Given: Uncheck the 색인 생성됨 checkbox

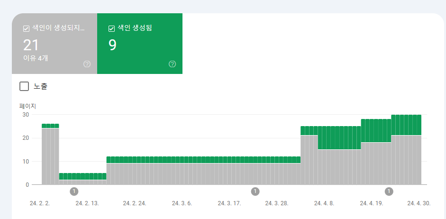Looking at the screenshot, I should point(112,29).
